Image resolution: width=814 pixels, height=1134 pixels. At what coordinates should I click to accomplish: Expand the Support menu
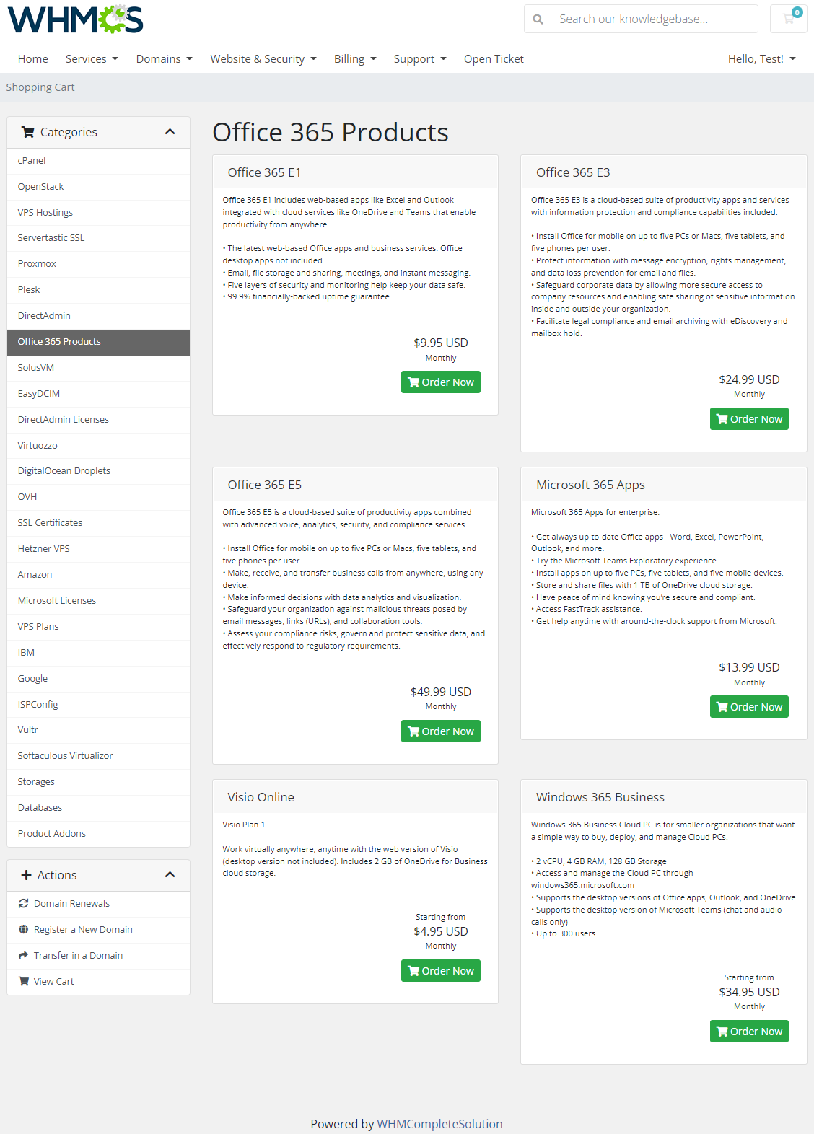420,59
